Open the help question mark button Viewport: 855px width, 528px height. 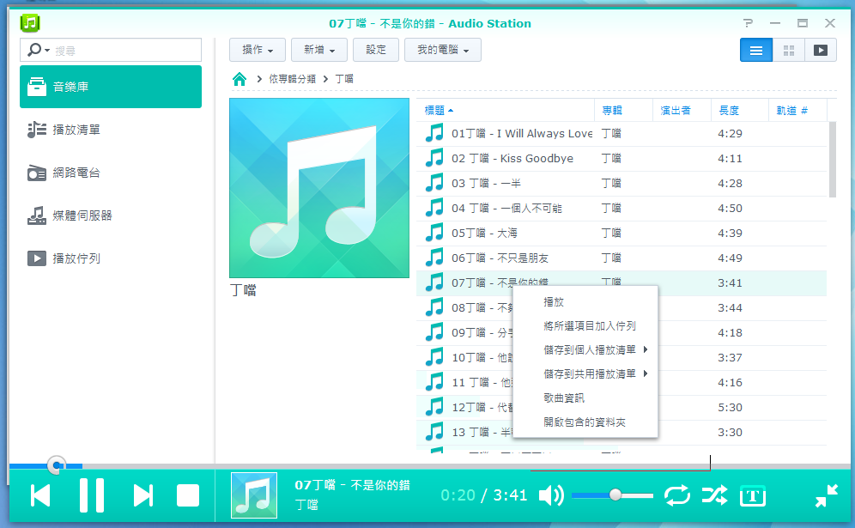749,23
